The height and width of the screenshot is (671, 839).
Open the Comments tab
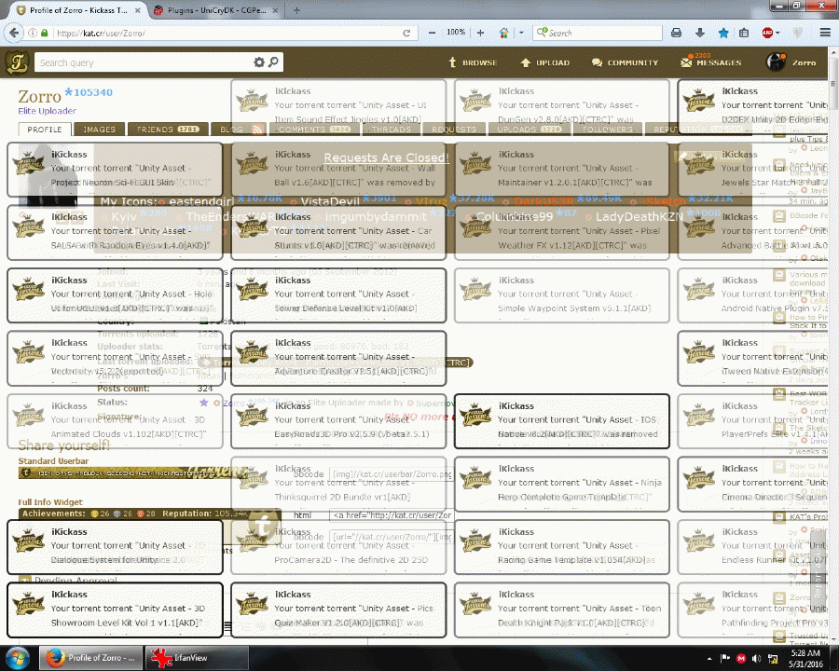314,130
